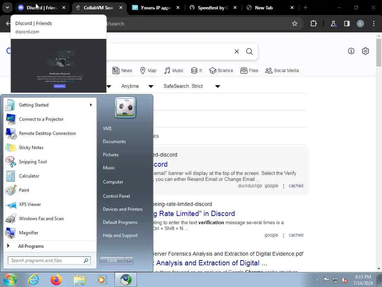
Task: Click the active browser taskbar button
Action: pyautogui.click(x=126, y=280)
